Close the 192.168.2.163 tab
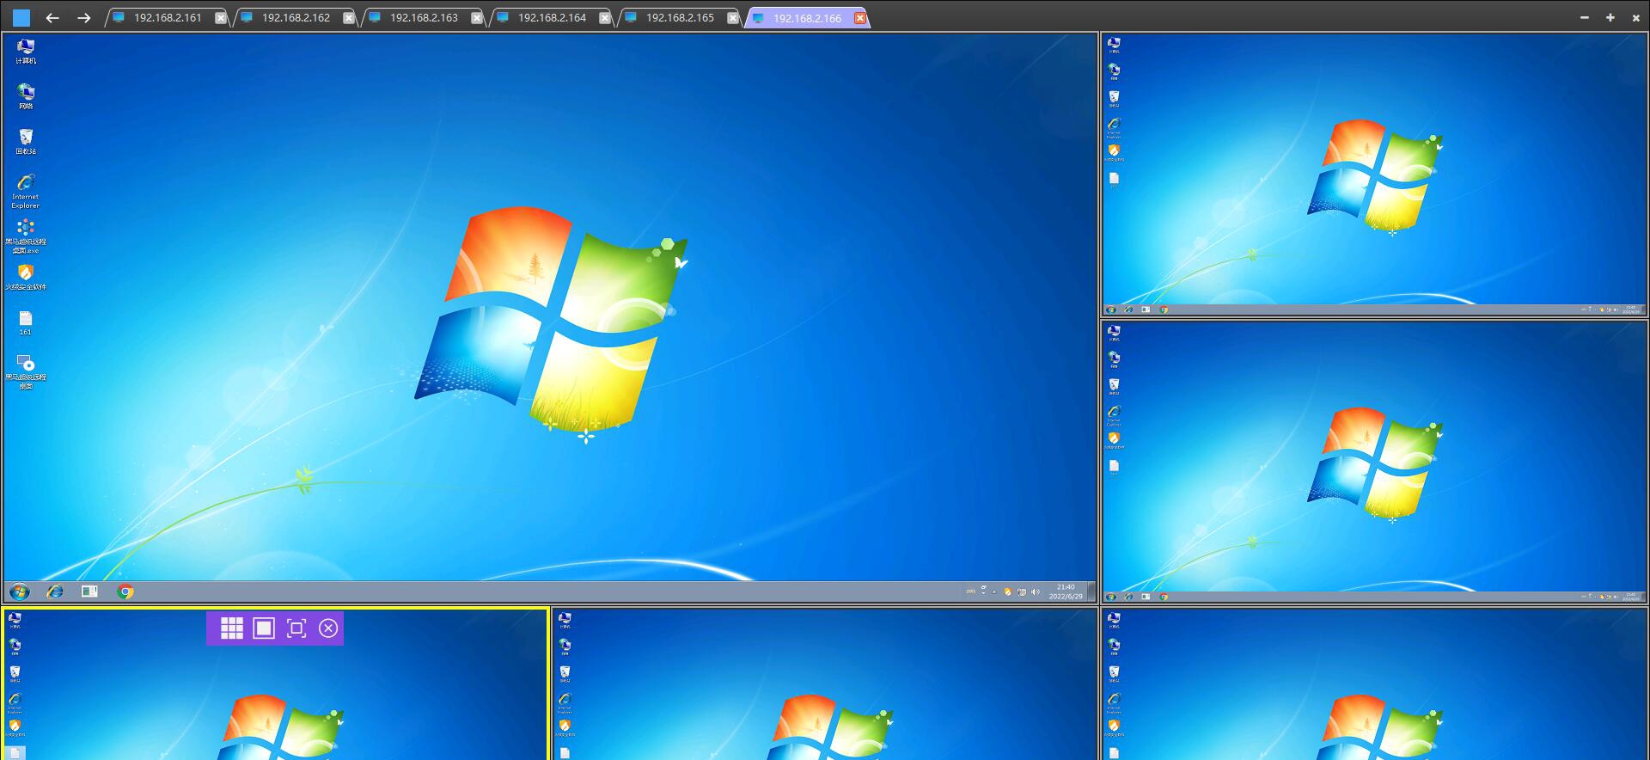This screenshot has width=1650, height=760. point(477,18)
